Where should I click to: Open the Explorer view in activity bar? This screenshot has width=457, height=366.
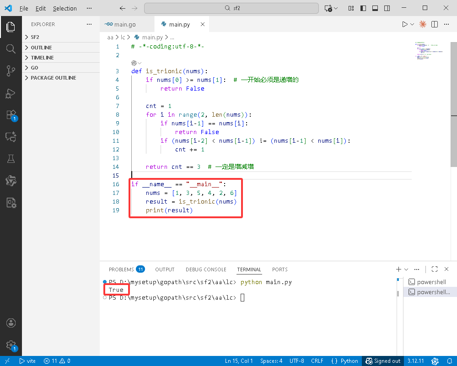[x=11, y=27]
